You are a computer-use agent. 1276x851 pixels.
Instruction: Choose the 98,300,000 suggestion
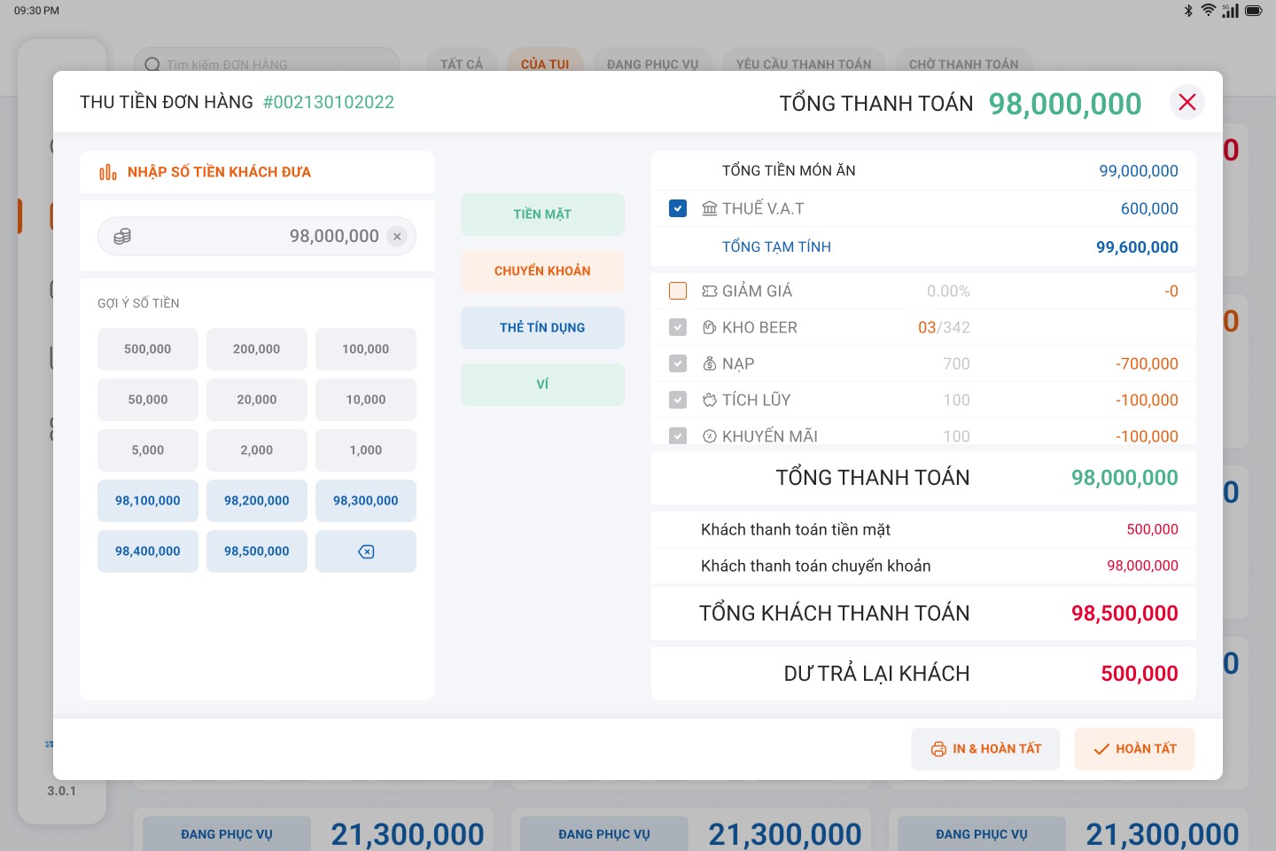[366, 501]
